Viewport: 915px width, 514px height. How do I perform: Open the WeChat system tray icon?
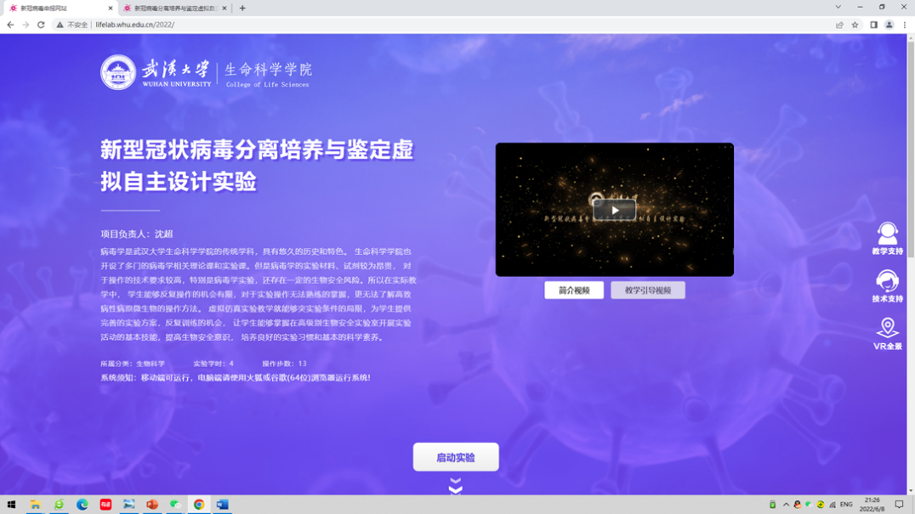[x=809, y=504]
